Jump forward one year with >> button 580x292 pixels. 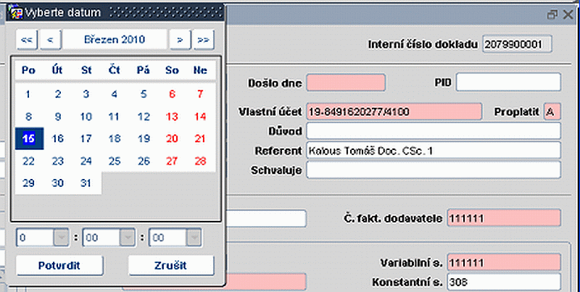(x=204, y=40)
